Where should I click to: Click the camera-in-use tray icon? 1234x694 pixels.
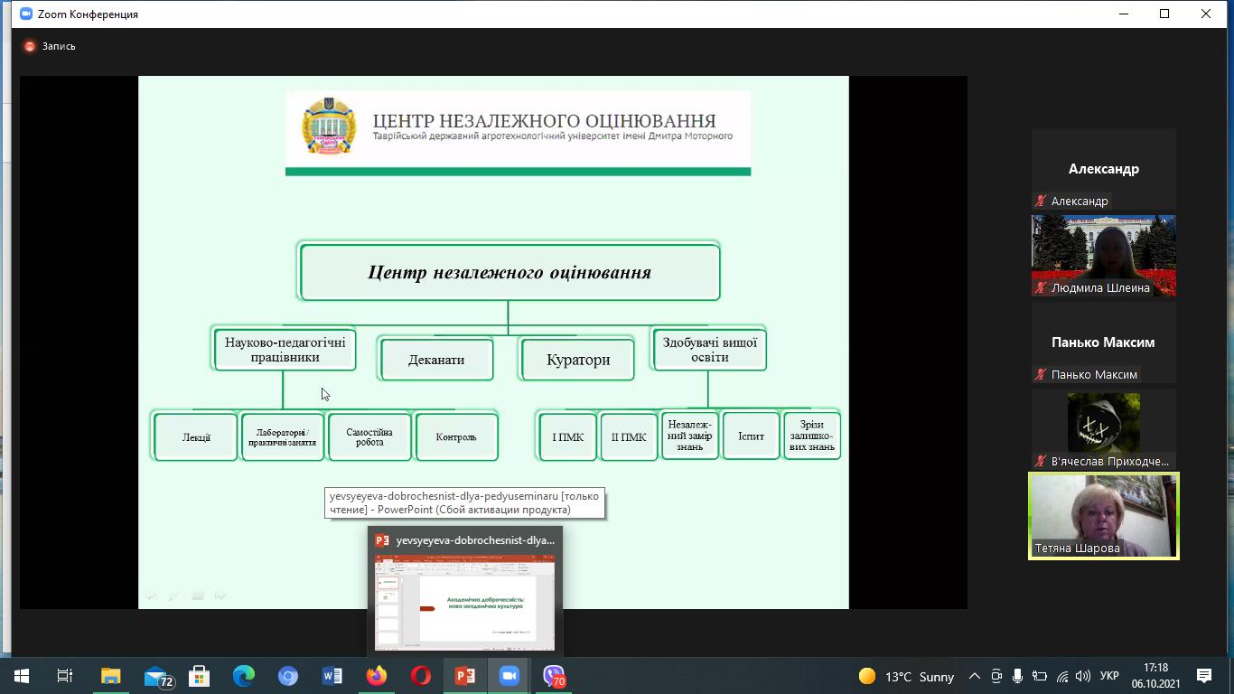996,676
